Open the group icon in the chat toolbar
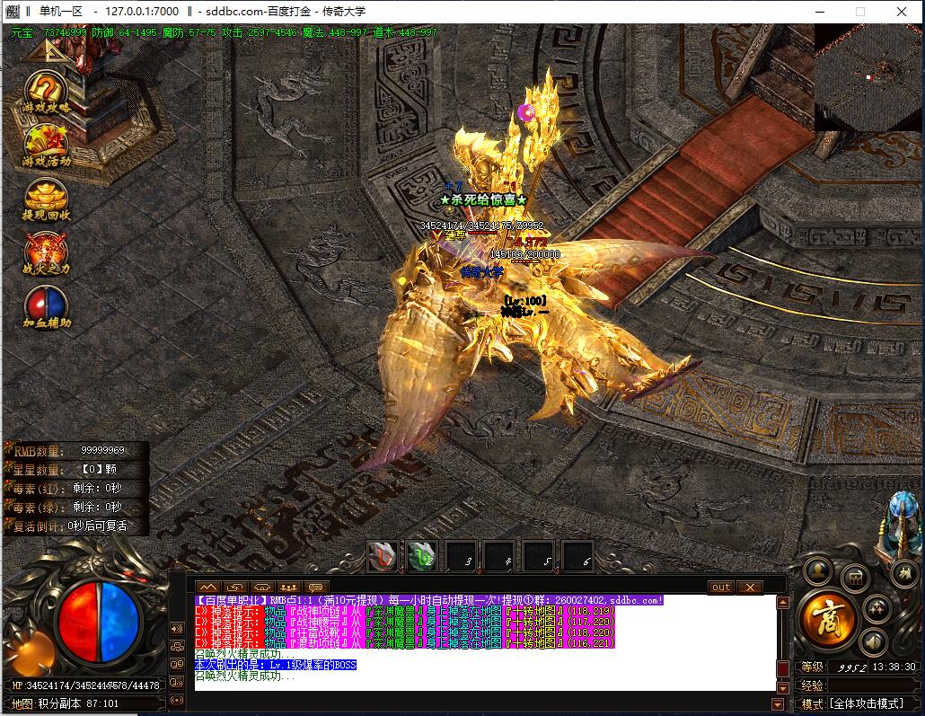Screen dimensions: 925x716 pos(288,588)
